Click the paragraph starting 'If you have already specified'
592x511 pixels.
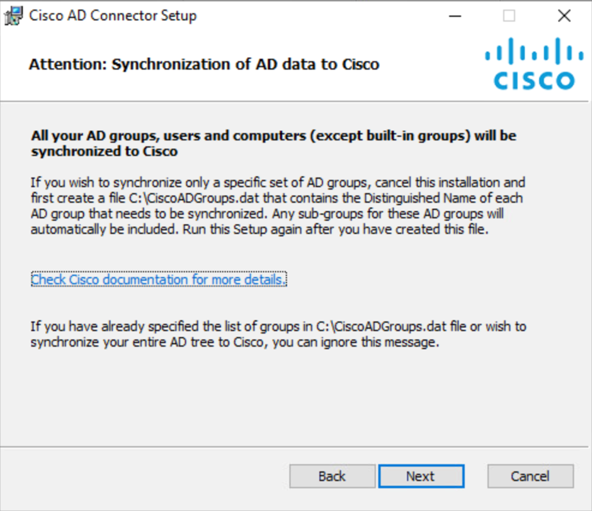tap(278, 334)
